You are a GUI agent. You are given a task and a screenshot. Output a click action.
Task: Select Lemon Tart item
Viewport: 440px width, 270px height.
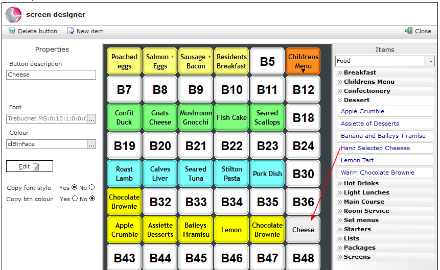pyautogui.click(x=385, y=160)
